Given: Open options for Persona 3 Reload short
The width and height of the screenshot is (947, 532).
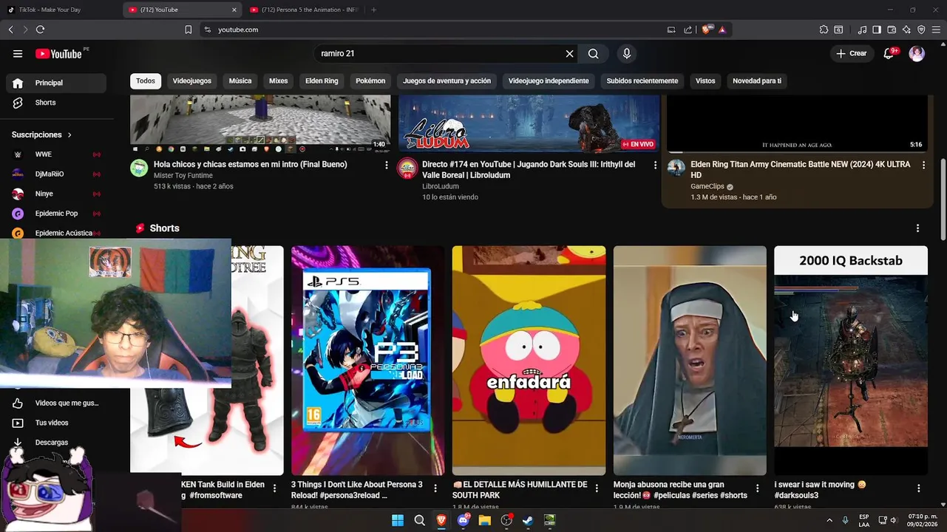Looking at the screenshot, I should (435, 488).
